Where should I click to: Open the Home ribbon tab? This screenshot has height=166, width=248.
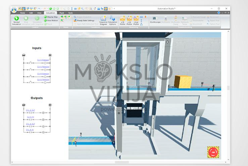23,13
